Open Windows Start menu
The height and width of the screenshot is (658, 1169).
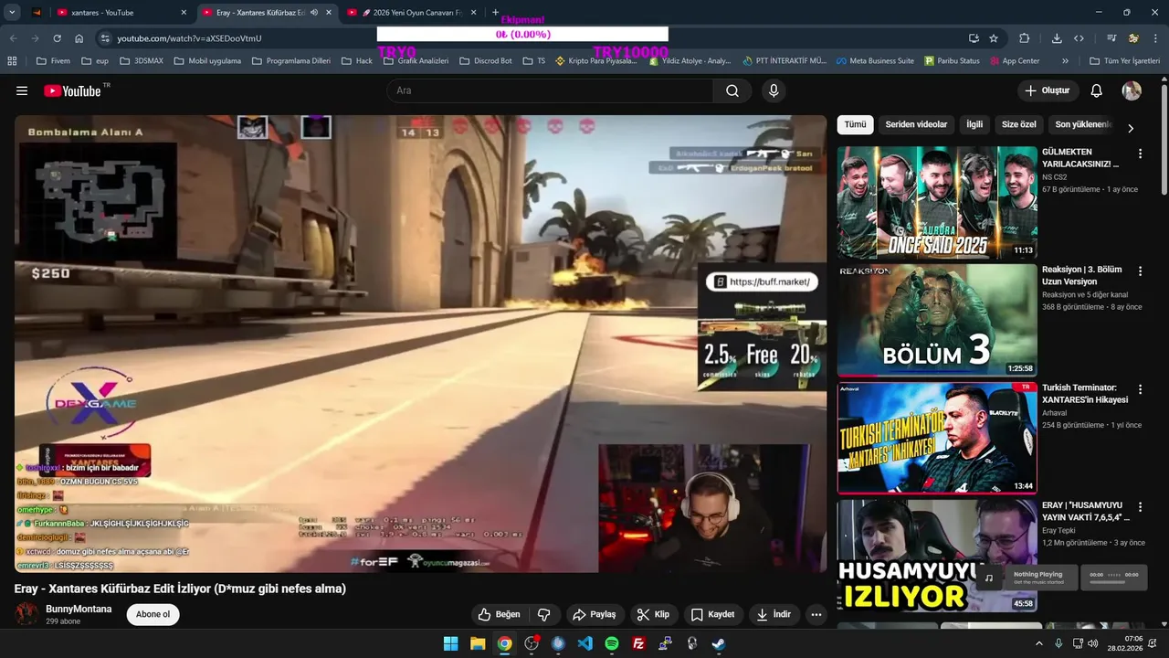(450, 643)
